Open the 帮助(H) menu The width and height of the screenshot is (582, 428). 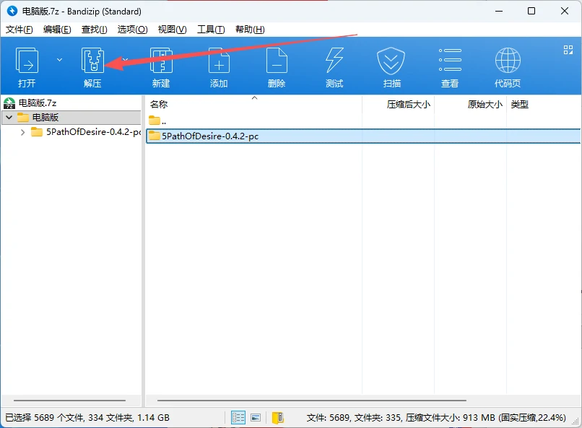[250, 30]
